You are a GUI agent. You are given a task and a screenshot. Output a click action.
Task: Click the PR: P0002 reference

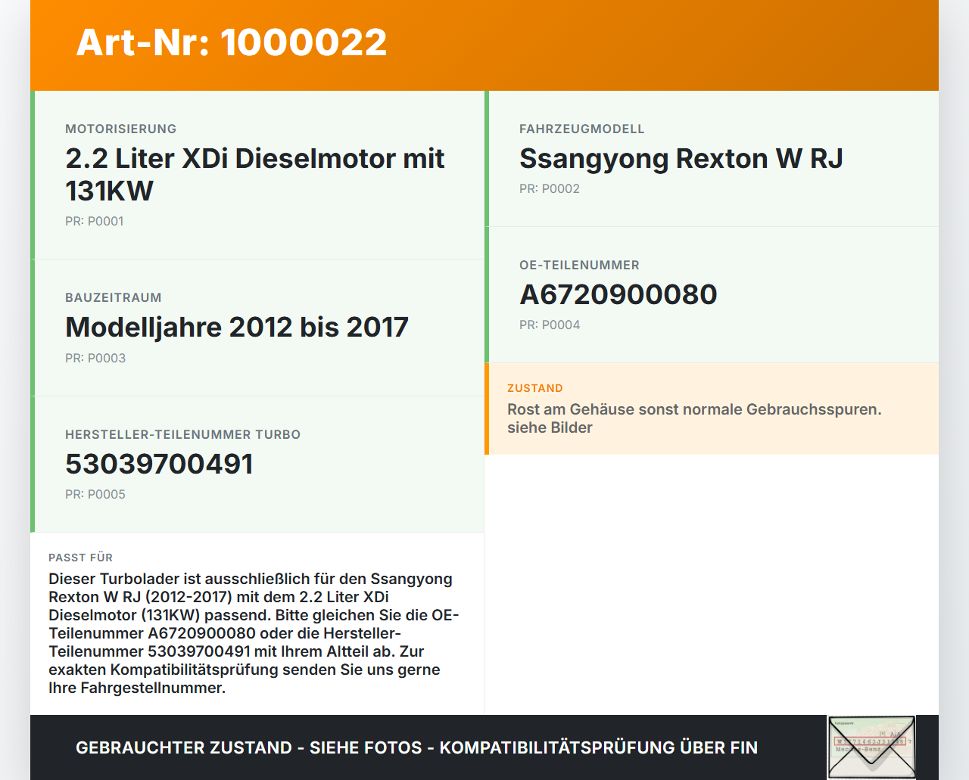[550, 188]
